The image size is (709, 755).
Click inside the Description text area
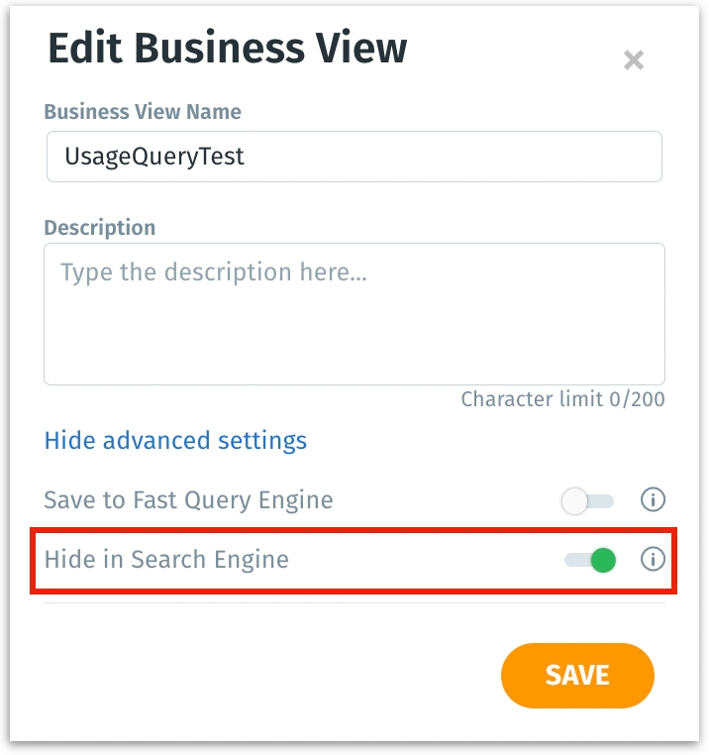point(354,313)
